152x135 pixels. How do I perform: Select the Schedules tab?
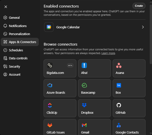tap(20, 50)
